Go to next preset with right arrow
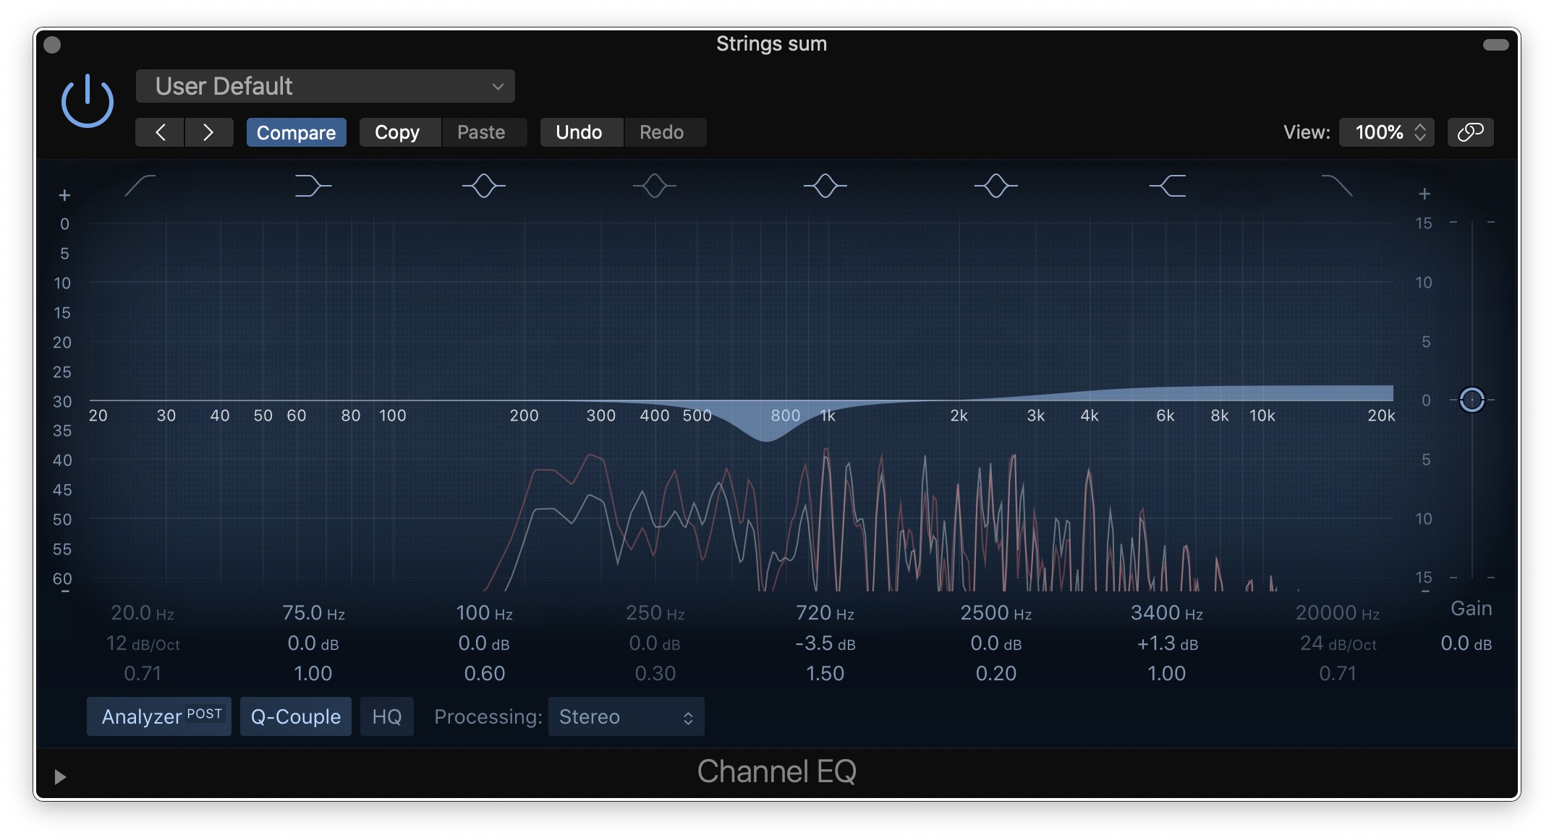The image size is (1554, 840). point(208,132)
